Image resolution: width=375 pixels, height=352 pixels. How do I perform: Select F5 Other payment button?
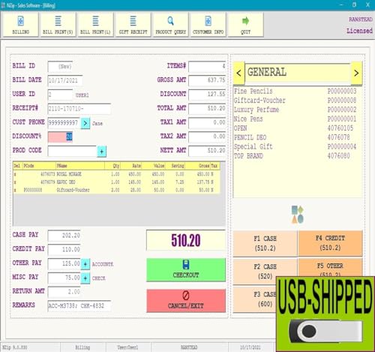330,268
